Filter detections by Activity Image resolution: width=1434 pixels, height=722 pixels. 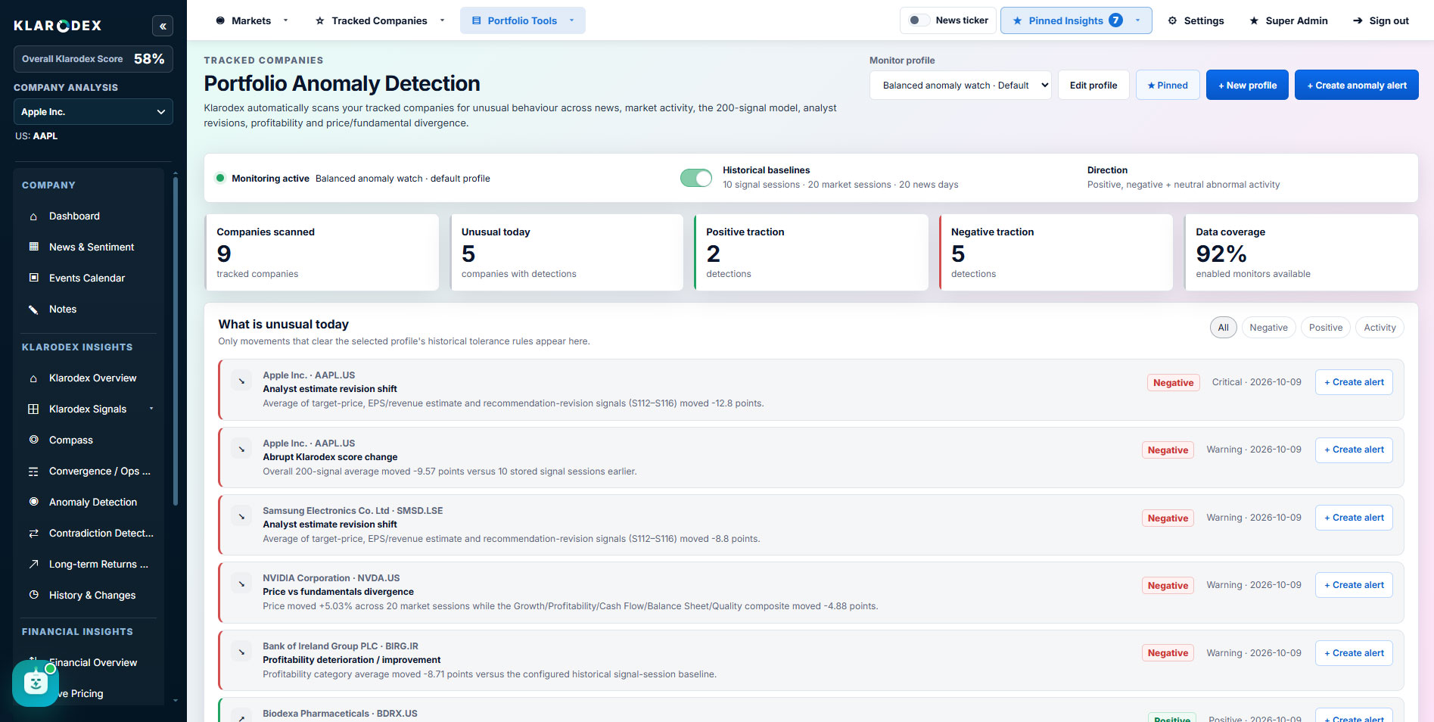coord(1380,328)
